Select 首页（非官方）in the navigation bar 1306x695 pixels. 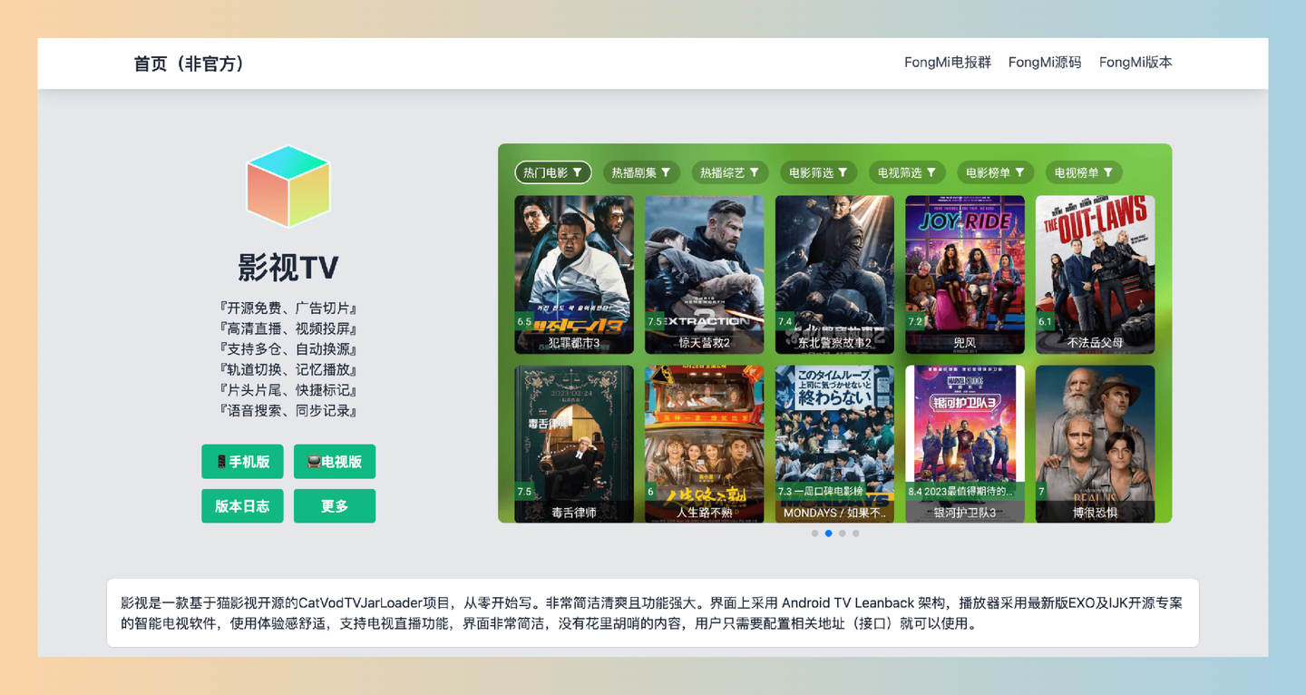(x=189, y=64)
